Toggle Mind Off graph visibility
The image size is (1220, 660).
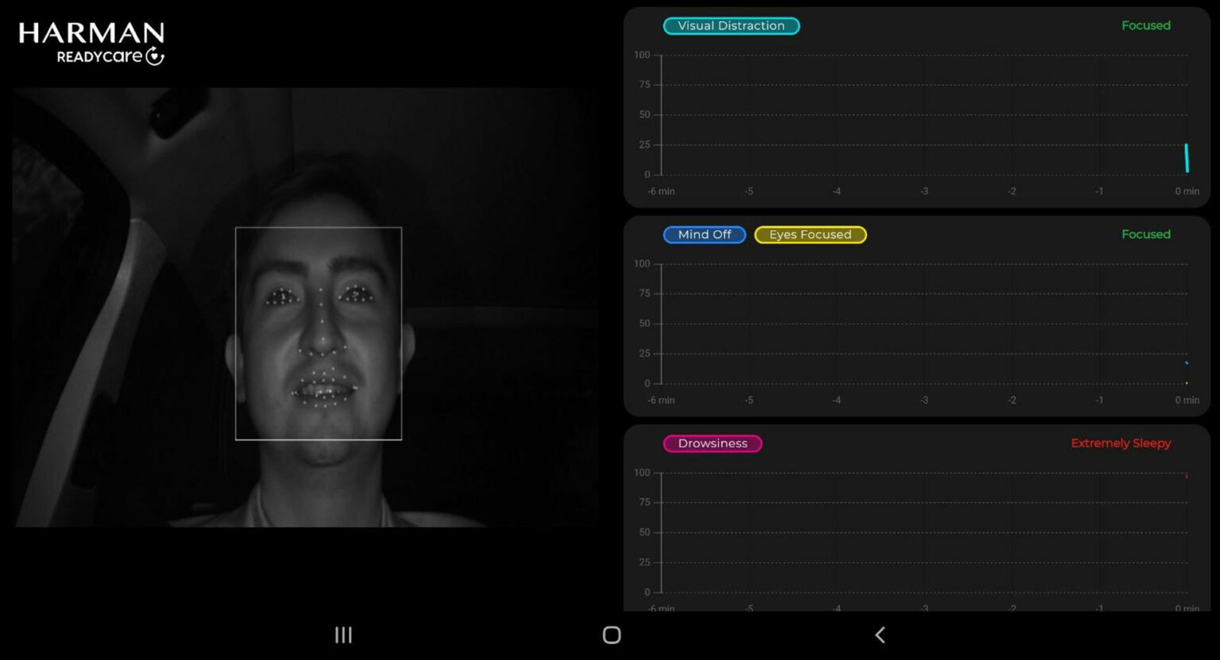tap(704, 234)
